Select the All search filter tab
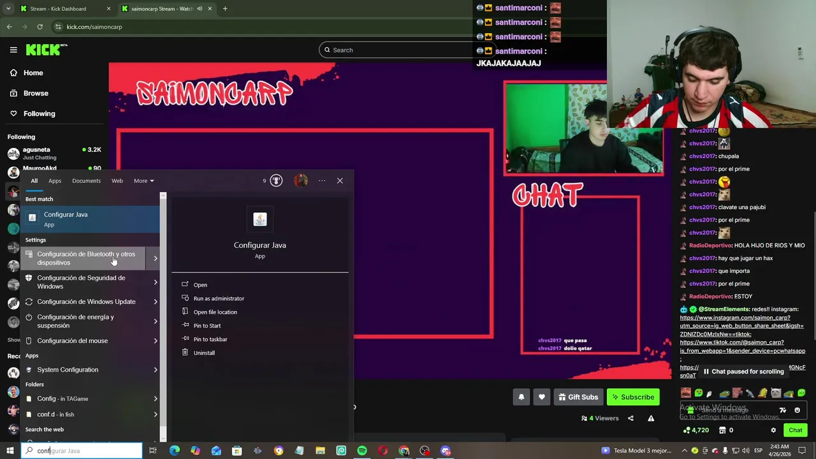Viewport: 816px width, 459px height. 34,180
